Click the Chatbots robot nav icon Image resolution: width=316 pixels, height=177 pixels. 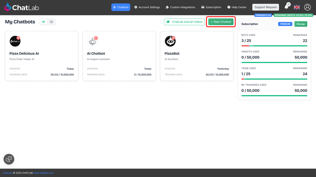coord(115,7)
